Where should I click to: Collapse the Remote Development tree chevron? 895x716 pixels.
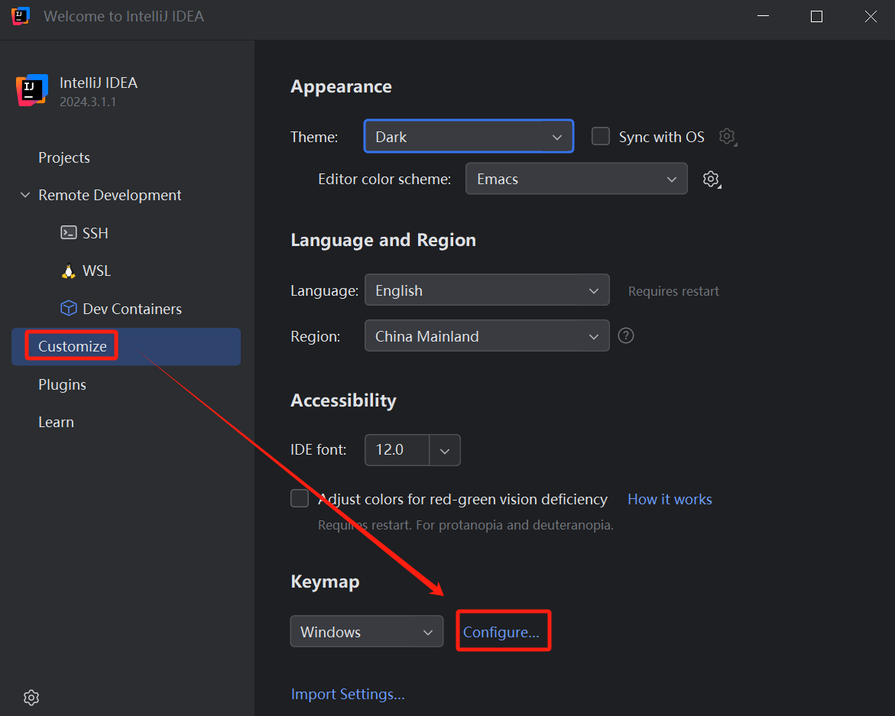25,195
